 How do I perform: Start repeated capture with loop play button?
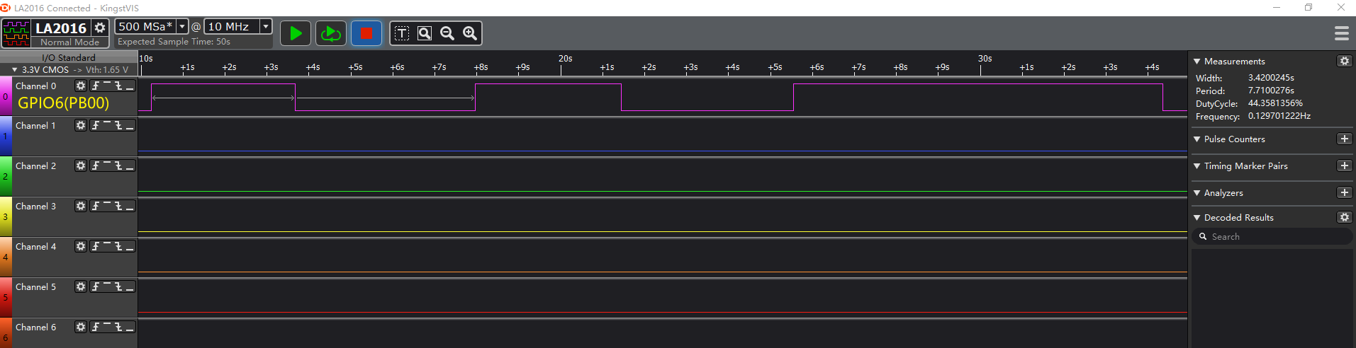coord(330,33)
